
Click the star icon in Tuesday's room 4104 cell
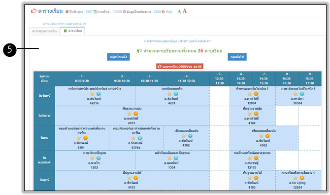tap(250, 114)
